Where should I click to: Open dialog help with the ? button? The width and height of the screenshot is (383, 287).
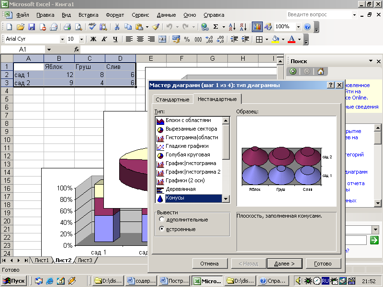coord(330,85)
